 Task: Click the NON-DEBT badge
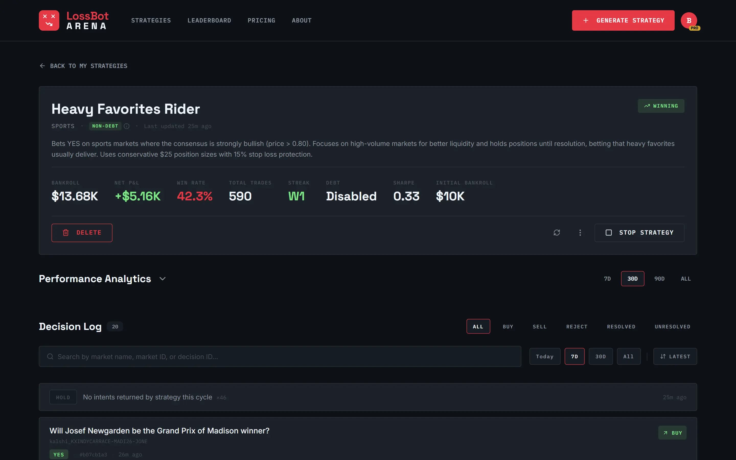[x=105, y=126]
